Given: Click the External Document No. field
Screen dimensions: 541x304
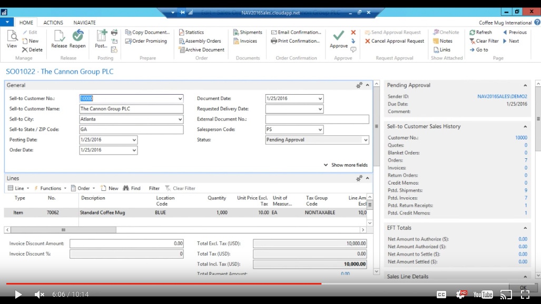Looking at the screenshot, I should [317, 119].
